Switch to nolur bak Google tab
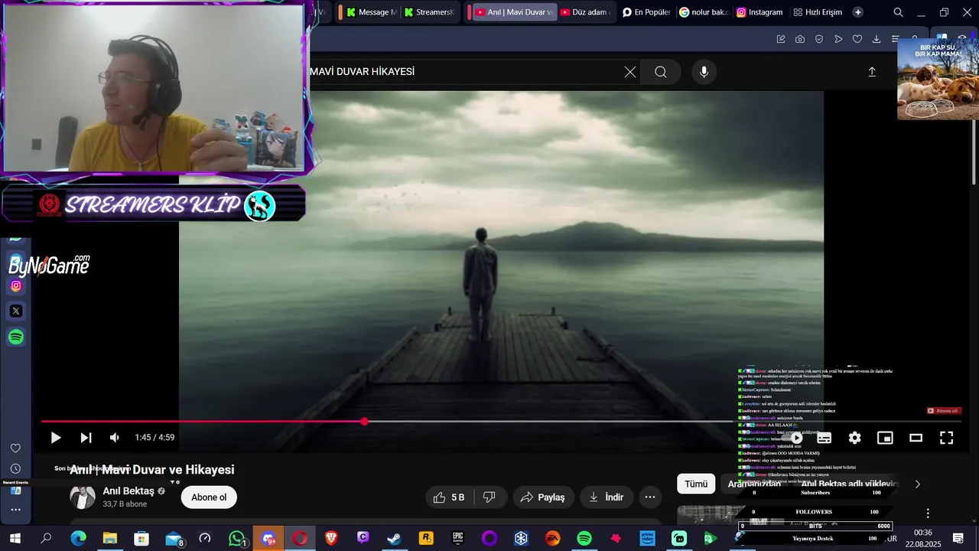 [x=704, y=12]
